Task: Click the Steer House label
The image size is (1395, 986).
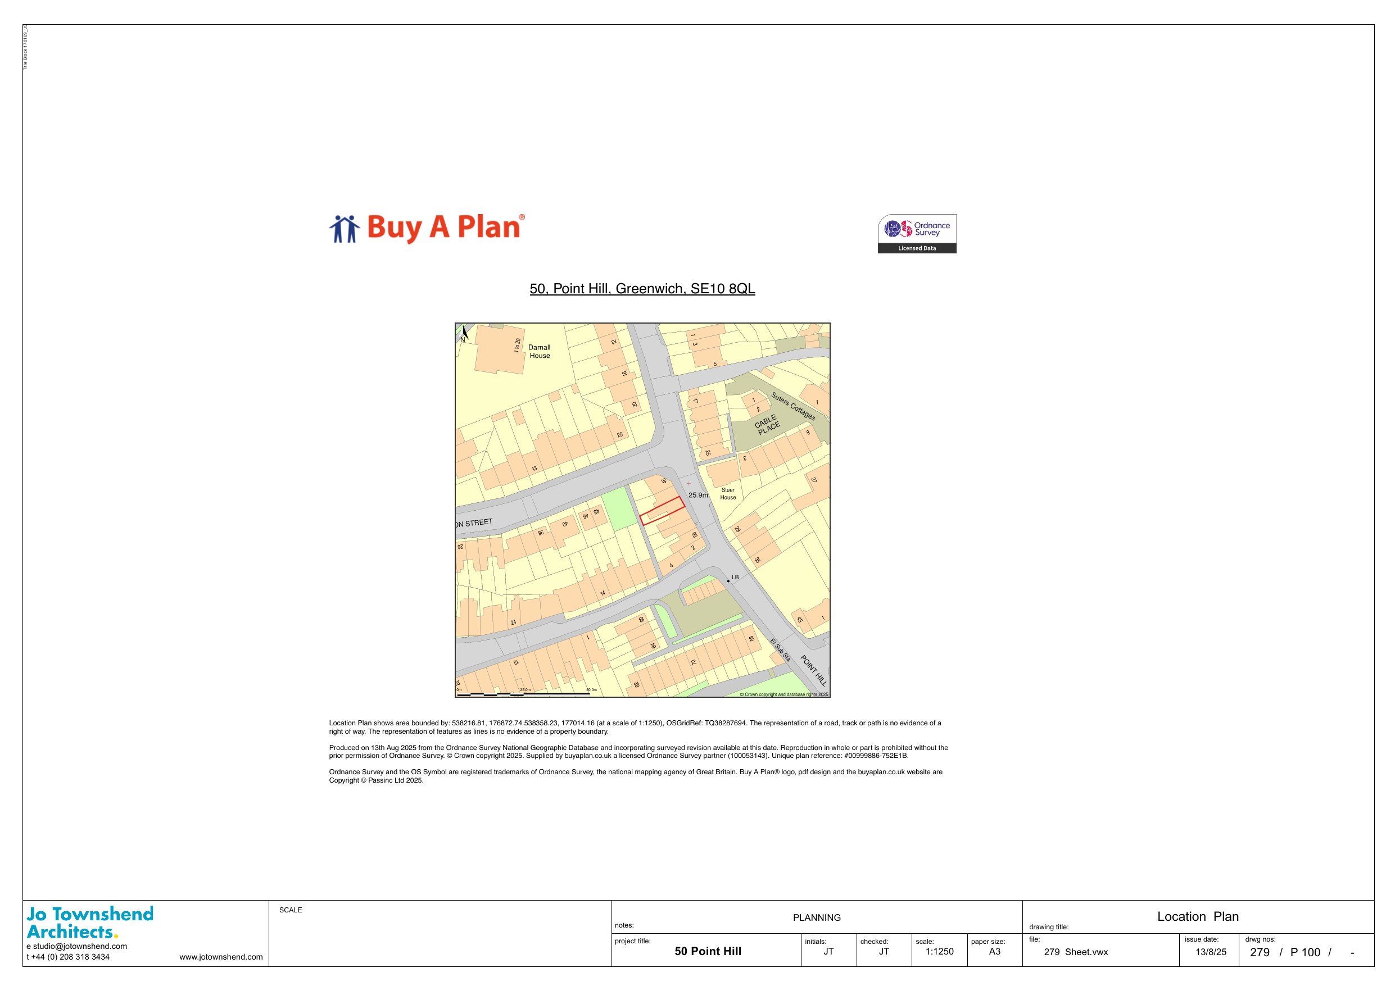Action: tap(728, 493)
